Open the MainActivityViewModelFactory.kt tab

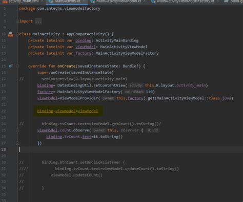click(x=186, y=2)
